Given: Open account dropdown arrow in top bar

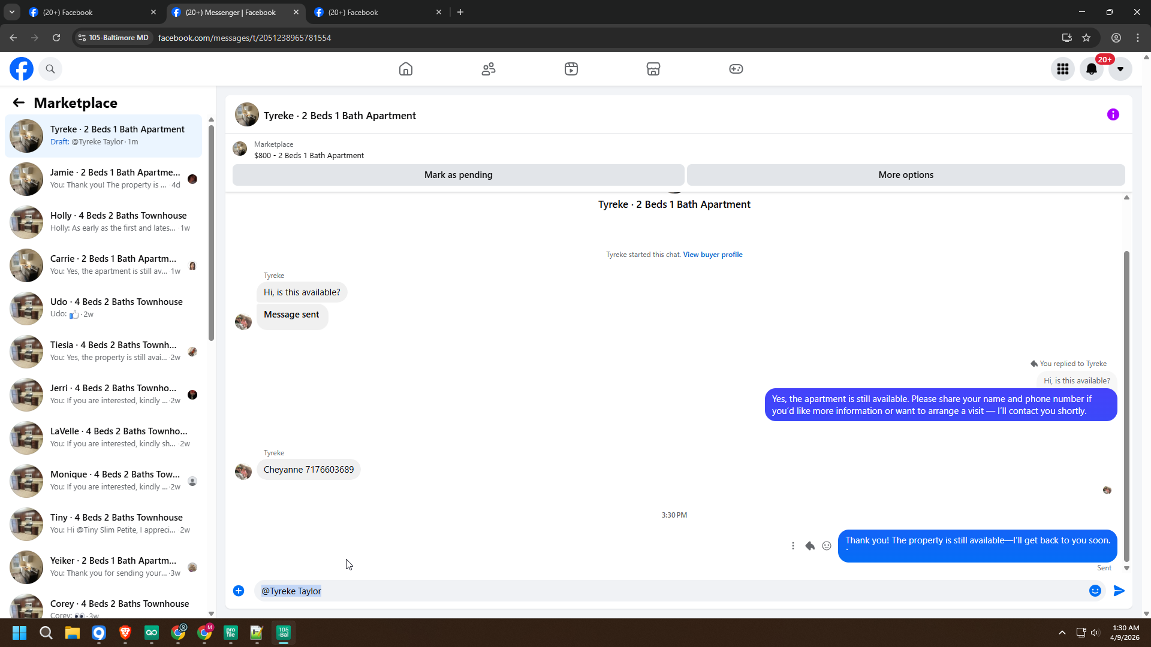Looking at the screenshot, I should click(x=1120, y=69).
